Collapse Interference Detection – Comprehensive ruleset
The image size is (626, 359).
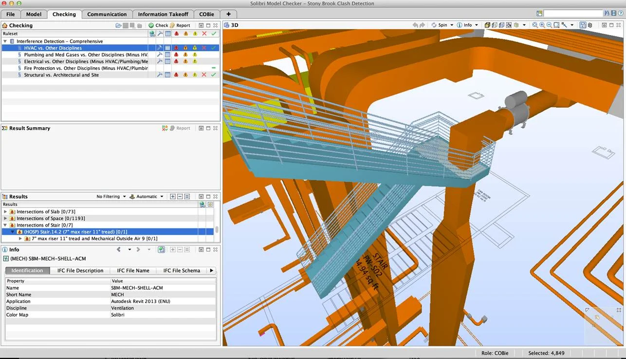5,41
